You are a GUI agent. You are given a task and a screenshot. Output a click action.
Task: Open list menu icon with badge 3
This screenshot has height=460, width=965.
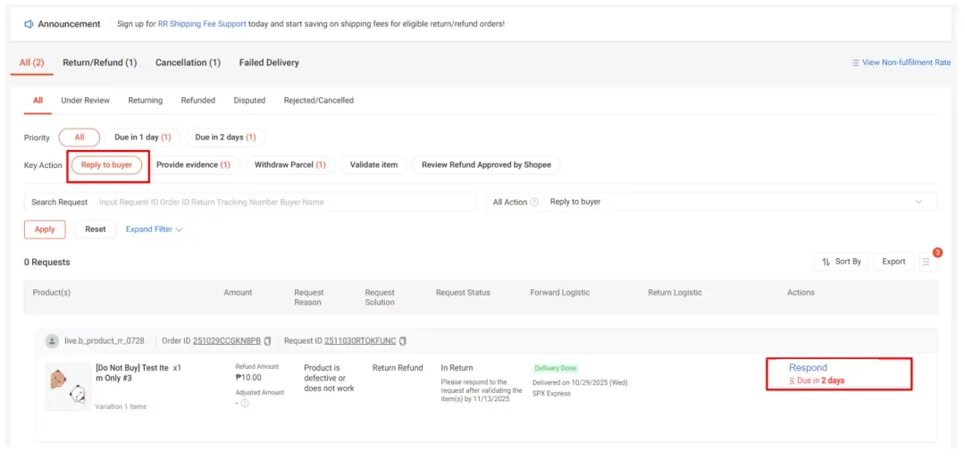click(x=927, y=262)
